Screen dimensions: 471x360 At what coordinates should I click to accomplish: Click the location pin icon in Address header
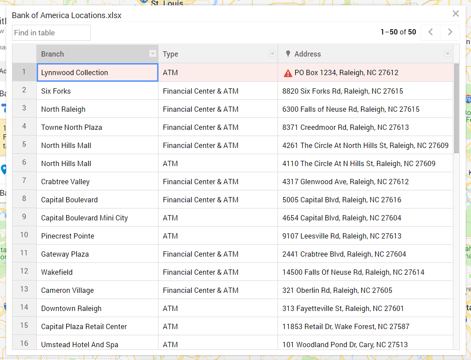tap(288, 53)
